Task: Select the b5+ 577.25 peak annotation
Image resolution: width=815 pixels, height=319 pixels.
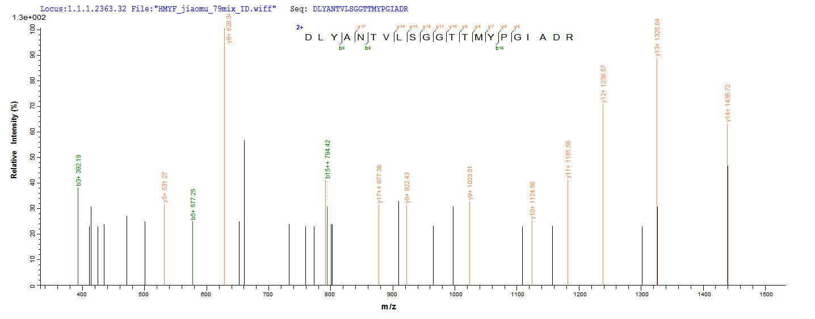Action: (194, 204)
